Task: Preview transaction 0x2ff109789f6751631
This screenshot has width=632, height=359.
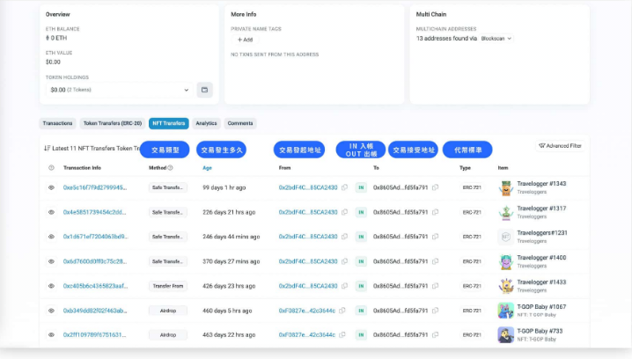Action: pos(51,335)
